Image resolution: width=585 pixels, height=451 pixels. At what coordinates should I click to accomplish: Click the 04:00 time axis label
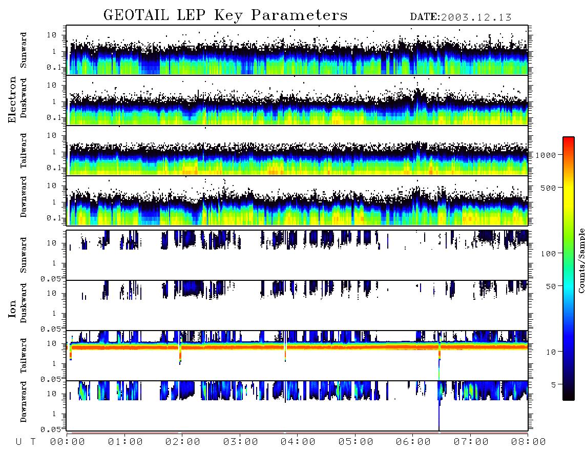point(298,442)
